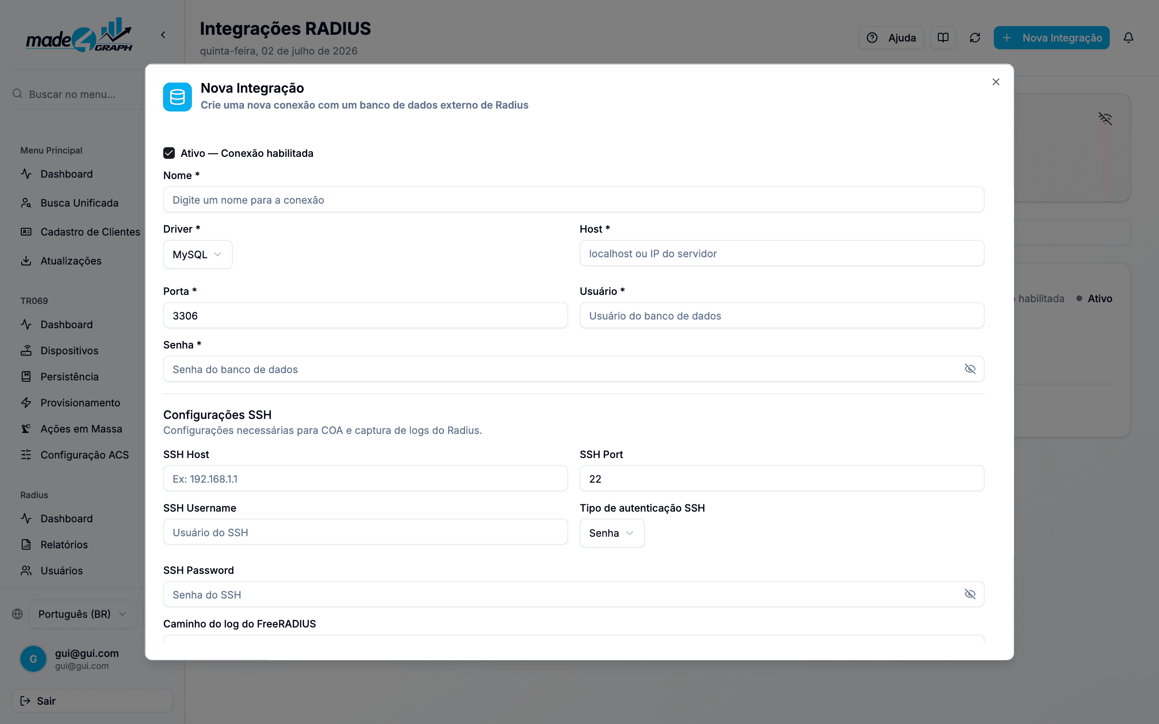Click the Ajuda help button
Screen dimensions: 1159x724
pyautogui.click(x=891, y=38)
